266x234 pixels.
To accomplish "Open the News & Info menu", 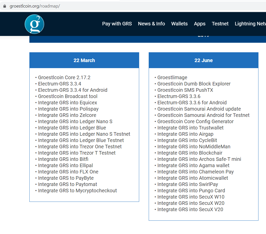I will point(151,24).
